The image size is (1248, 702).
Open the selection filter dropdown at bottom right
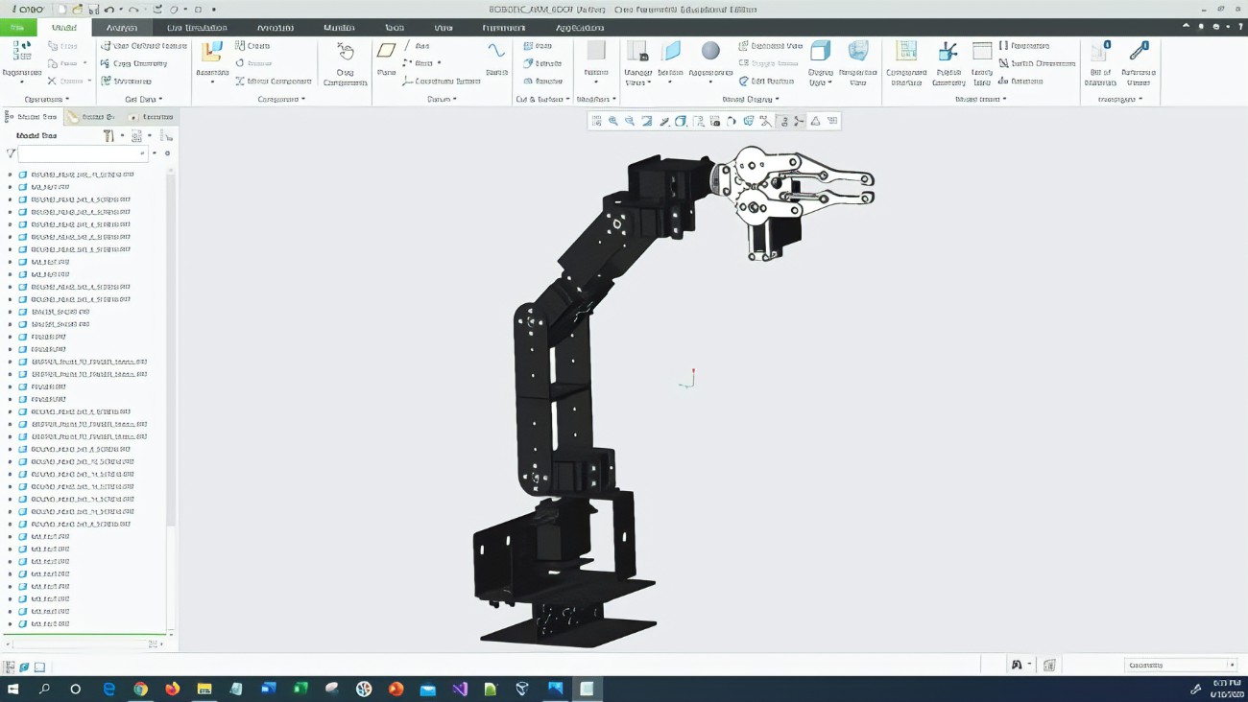1180,665
